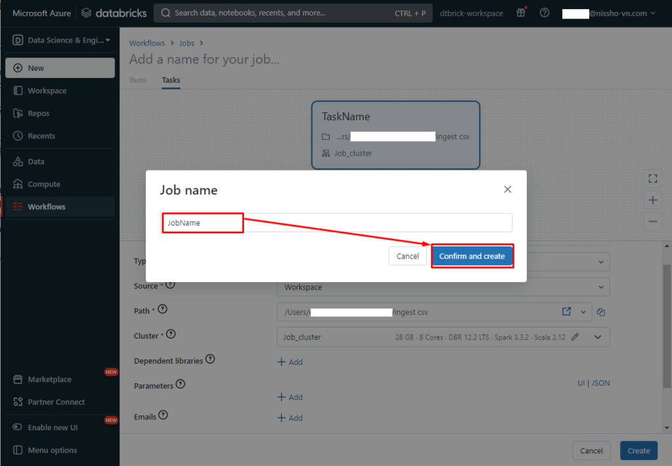
Task: Open the Type dropdown chevron
Action: (601, 262)
